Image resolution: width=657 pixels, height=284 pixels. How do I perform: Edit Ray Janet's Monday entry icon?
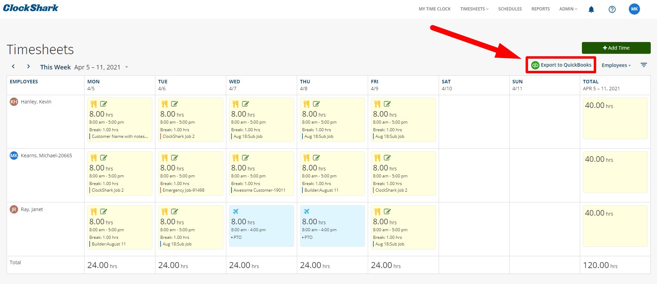[x=104, y=211]
